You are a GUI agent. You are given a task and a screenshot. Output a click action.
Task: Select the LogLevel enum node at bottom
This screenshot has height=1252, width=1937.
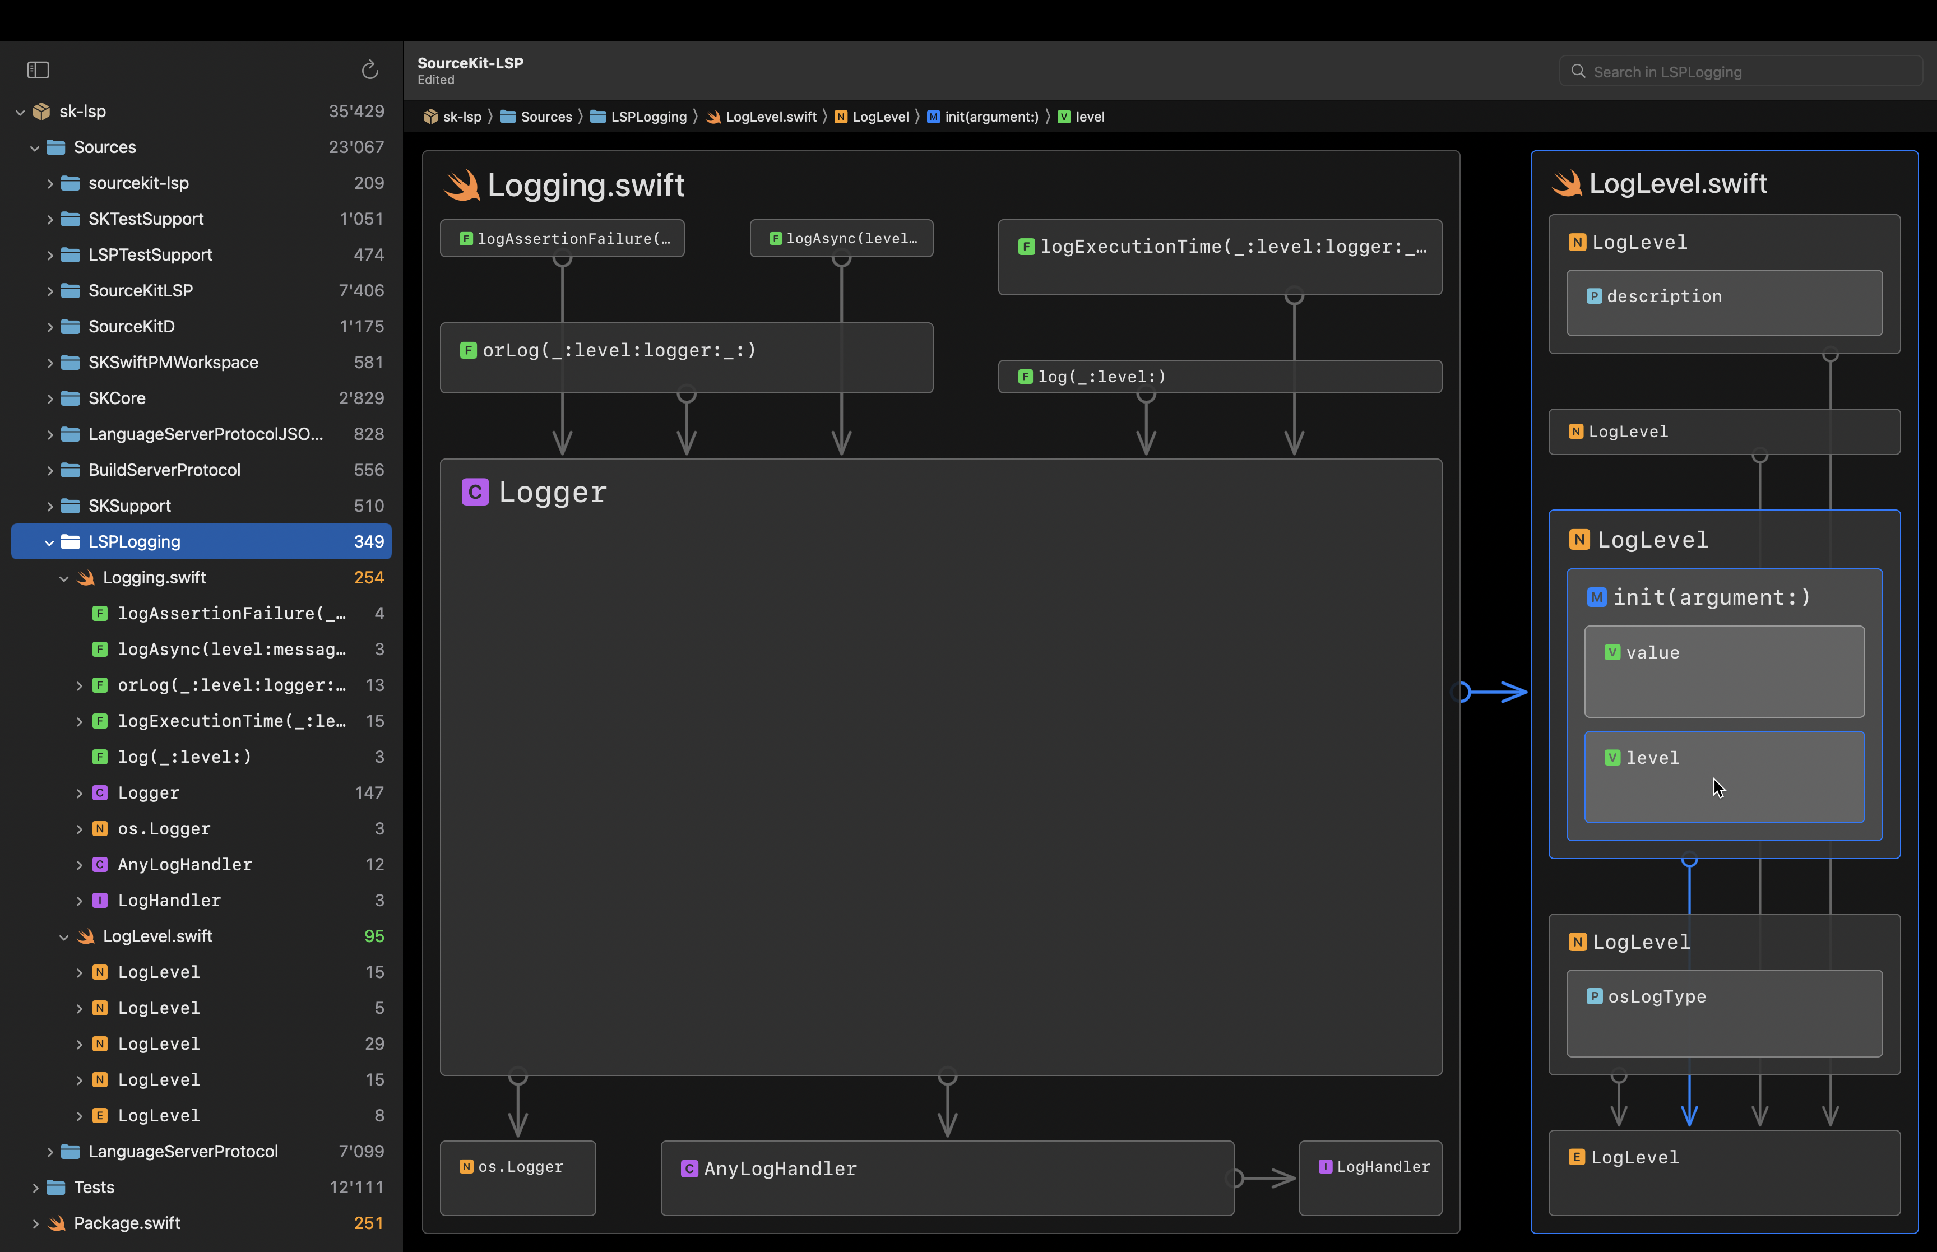pyautogui.click(x=1724, y=1172)
